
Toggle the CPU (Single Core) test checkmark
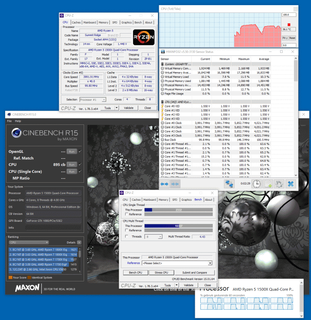coord(80,171)
